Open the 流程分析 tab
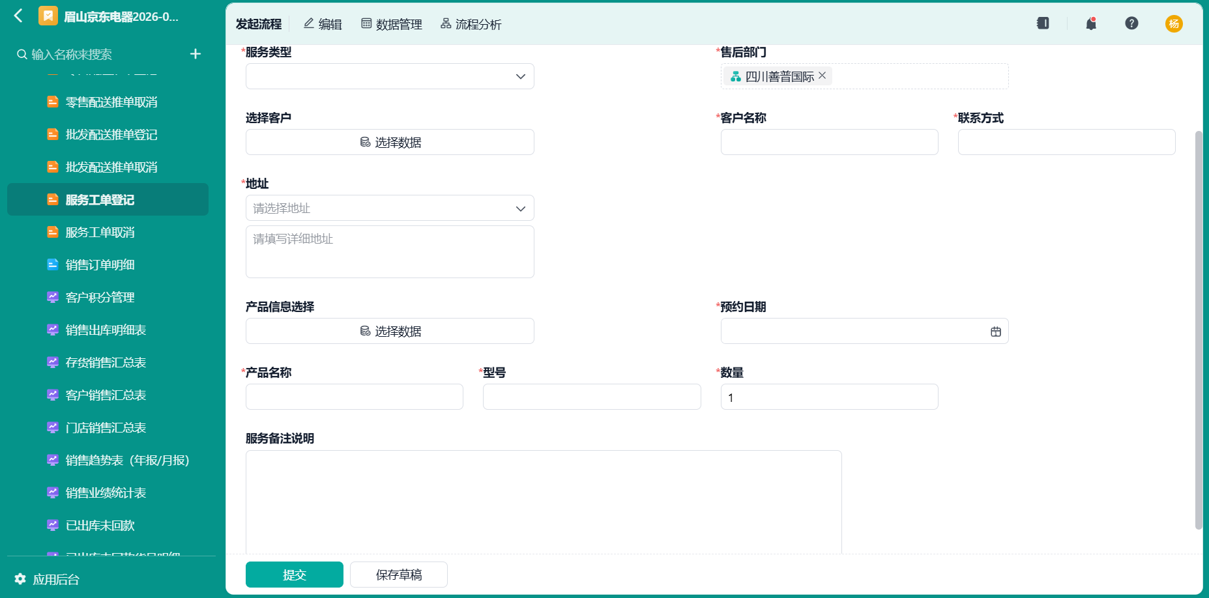 [471, 24]
